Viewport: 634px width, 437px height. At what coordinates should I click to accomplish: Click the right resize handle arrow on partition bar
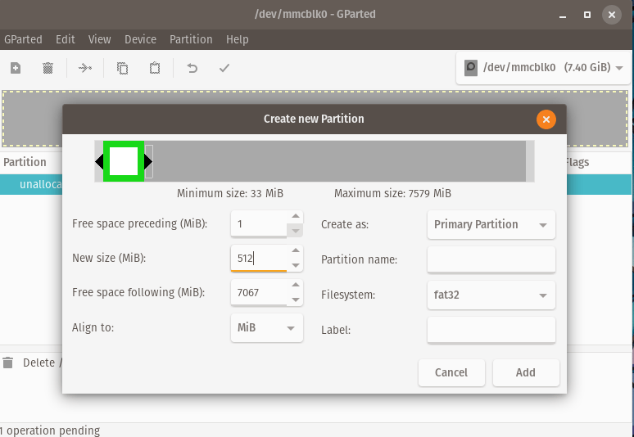148,161
